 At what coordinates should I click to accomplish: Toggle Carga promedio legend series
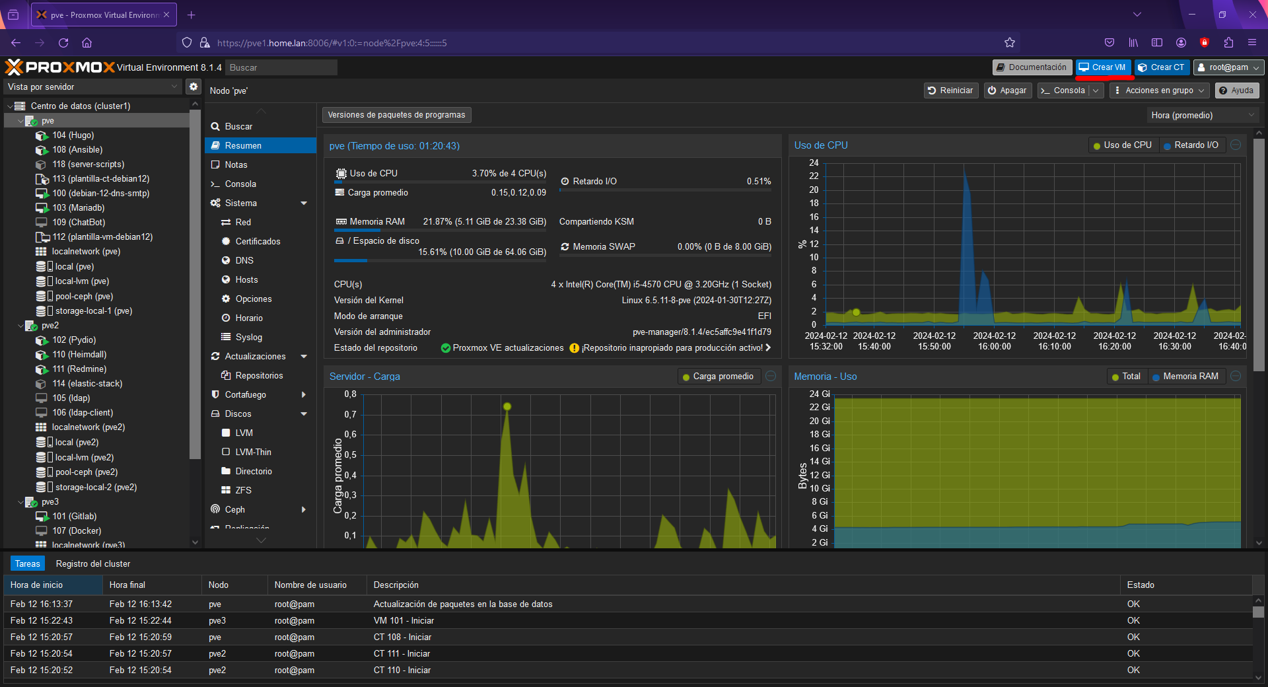pyautogui.click(x=719, y=377)
